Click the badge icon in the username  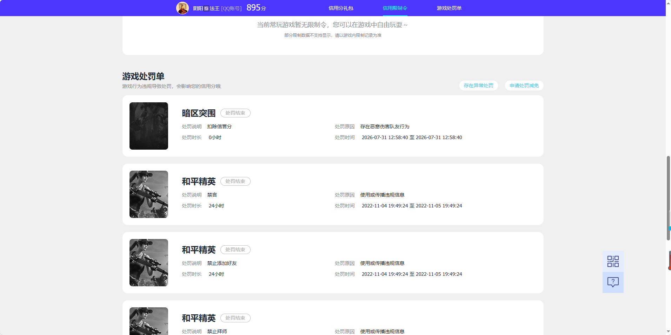tap(206, 8)
